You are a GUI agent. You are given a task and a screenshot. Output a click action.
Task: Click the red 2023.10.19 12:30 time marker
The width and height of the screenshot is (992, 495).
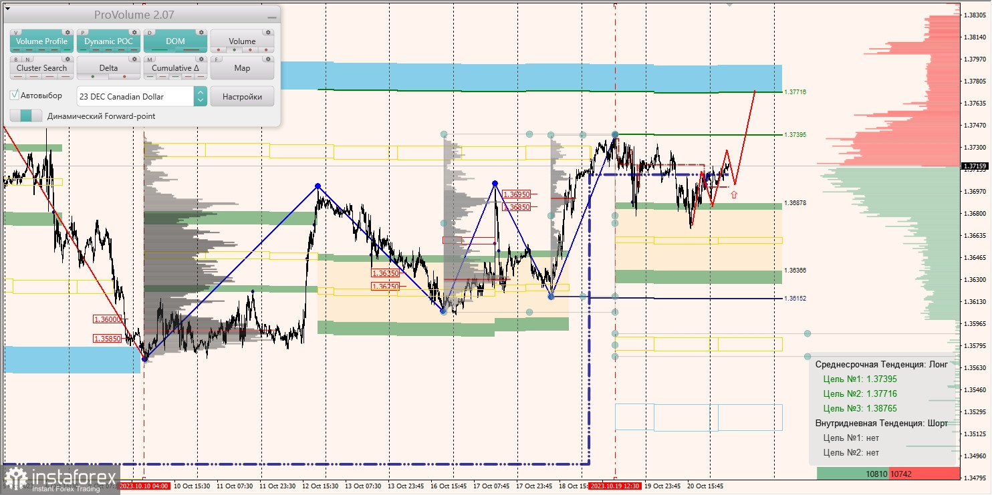click(x=615, y=486)
